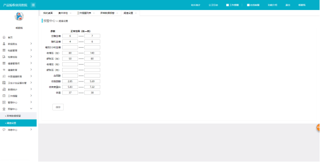Open 功能介绍 link in top bar
320x162 pixels.
[x=272, y=5]
